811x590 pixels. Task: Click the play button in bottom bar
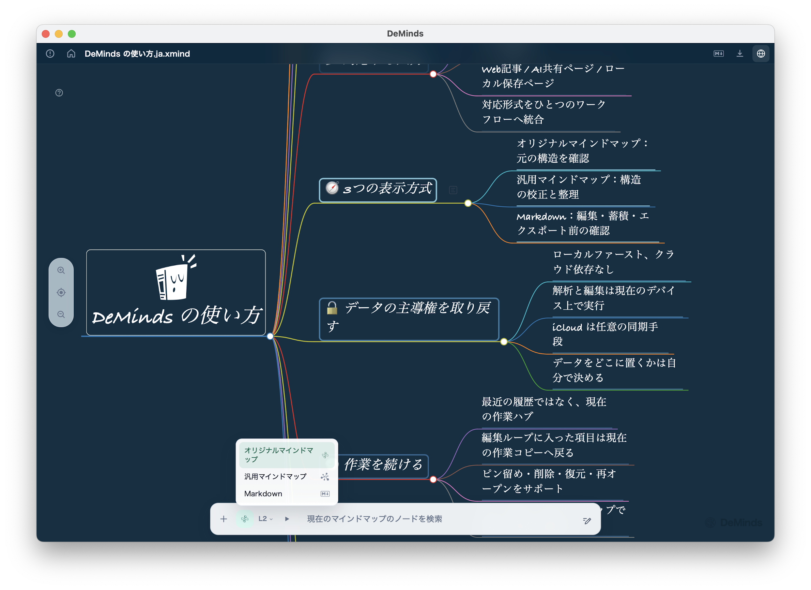pos(287,519)
